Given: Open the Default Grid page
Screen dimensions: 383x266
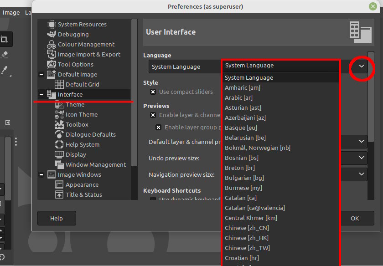Looking at the screenshot, I should (x=82, y=85).
